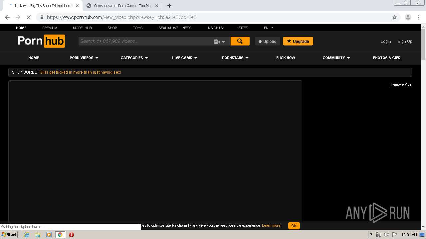The image size is (426, 239).
Task: Close the Trickery tab
Action: [77, 6]
